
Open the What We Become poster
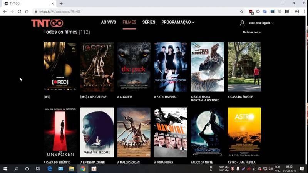[97, 132]
